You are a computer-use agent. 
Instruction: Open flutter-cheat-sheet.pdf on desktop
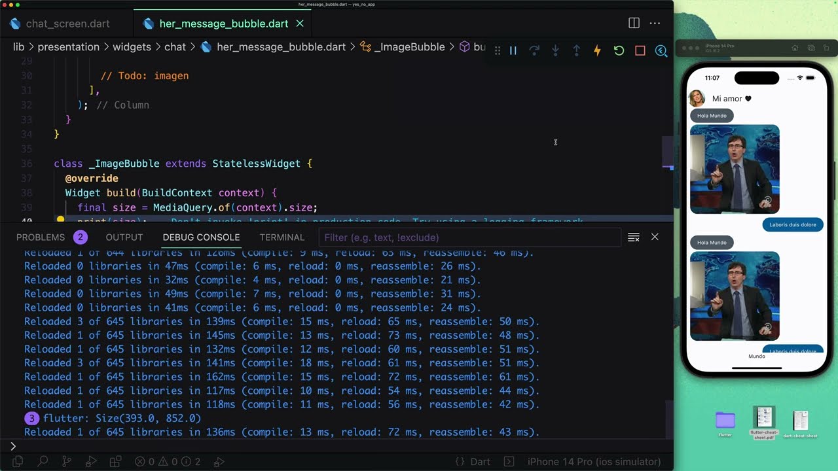(764, 423)
